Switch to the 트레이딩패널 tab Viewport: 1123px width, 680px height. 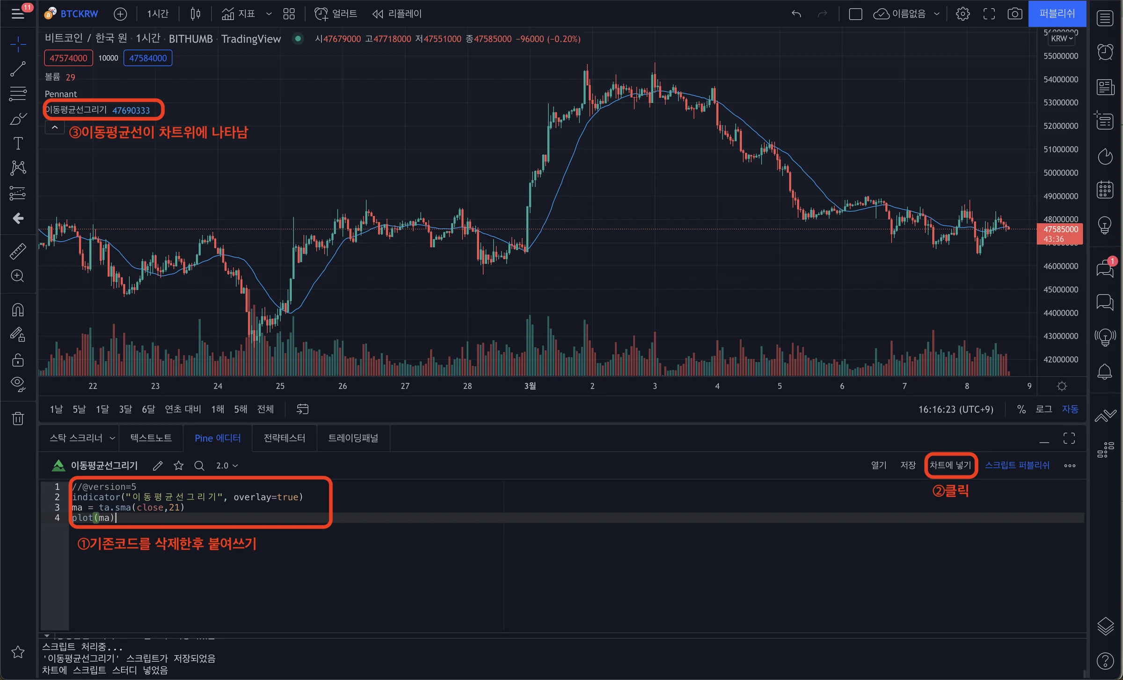click(x=353, y=438)
